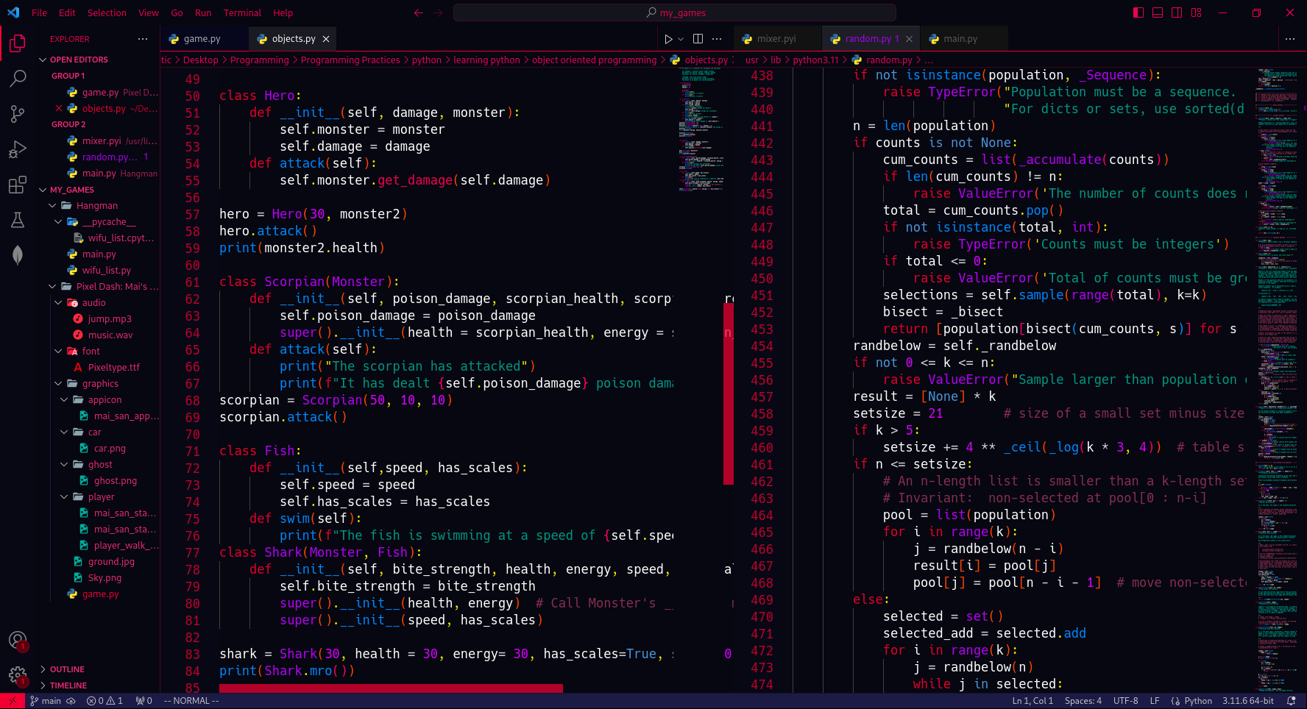Open the Testing flask icon

point(18,220)
